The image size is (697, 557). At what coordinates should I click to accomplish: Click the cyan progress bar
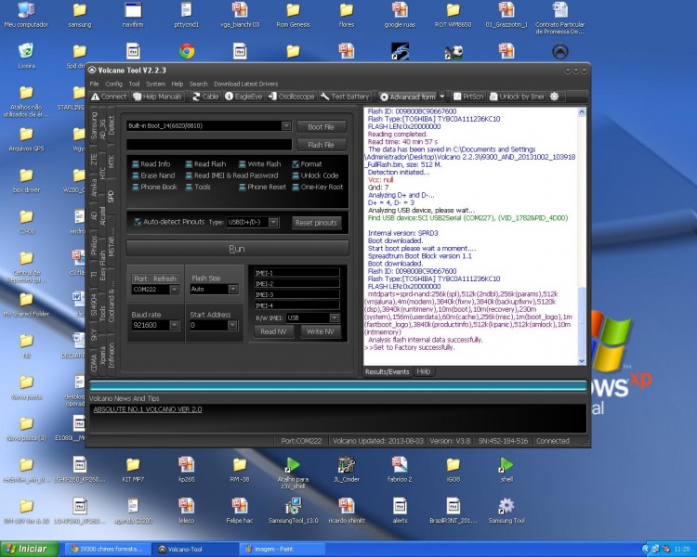click(338, 386)
